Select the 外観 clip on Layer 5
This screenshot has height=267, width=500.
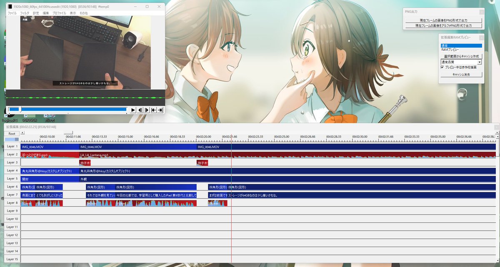click(x=287, y=179)
